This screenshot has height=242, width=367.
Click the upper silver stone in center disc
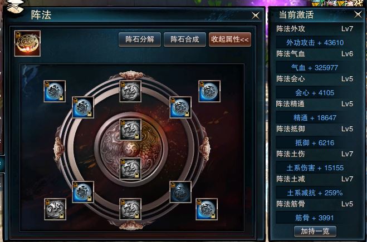(130, 130)
